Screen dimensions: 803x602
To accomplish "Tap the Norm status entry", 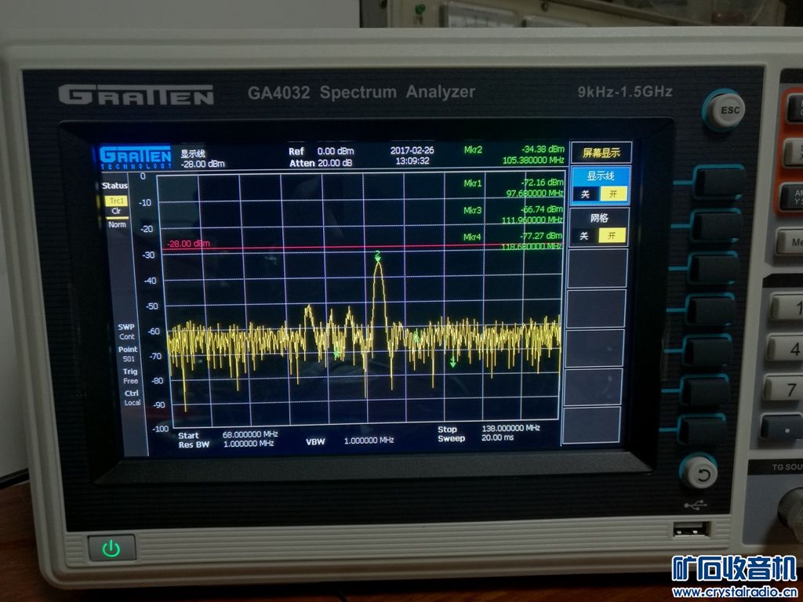I will (117, 225).
